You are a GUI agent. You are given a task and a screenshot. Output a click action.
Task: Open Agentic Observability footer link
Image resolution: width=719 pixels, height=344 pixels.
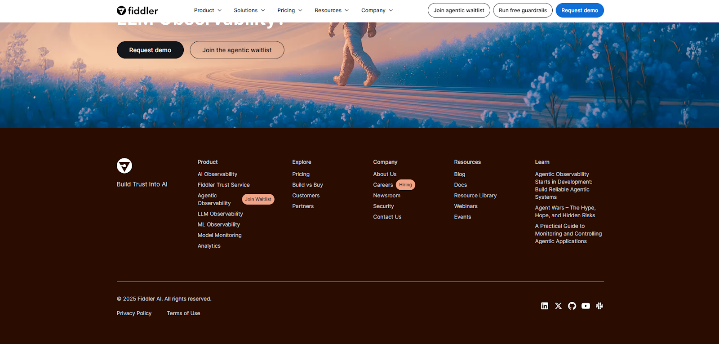(214, 199)
